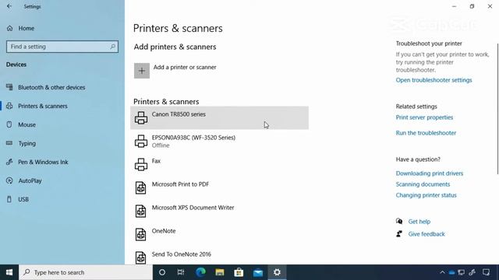The image size is (499, 280).
Task: Open Task View on the taskbar
Action: 181,272
